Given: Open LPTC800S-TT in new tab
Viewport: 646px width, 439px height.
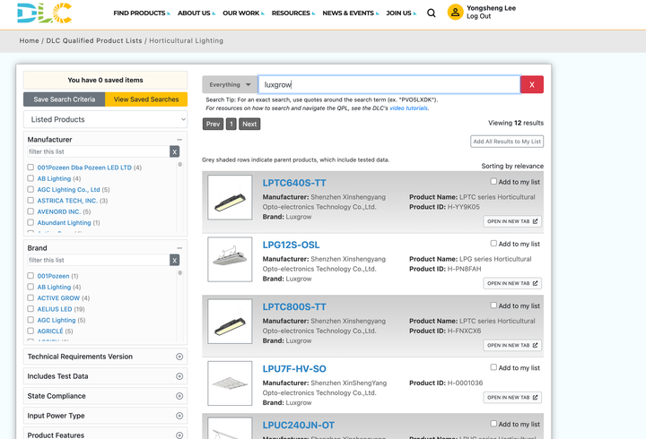Looking at the screenshot, I should click(x=512, y=345).
